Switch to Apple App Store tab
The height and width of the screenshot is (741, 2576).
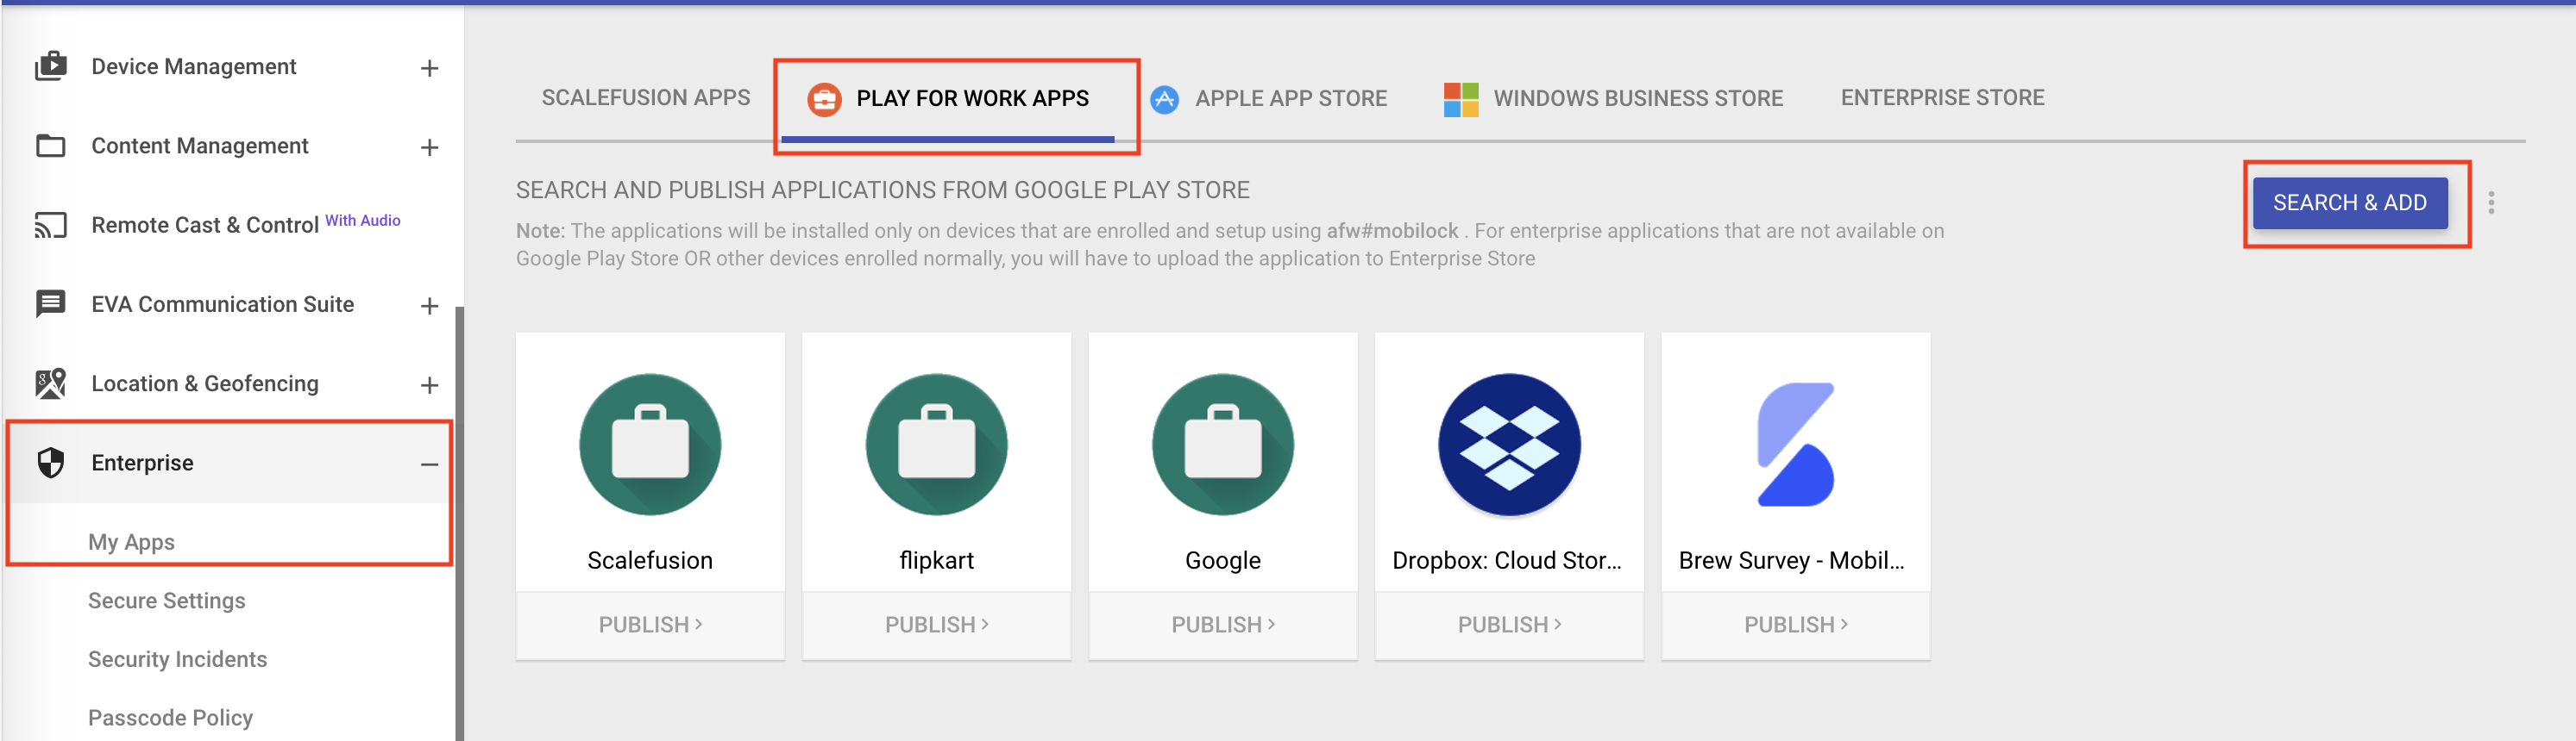pyautogui.click(x=1268, y=99)
